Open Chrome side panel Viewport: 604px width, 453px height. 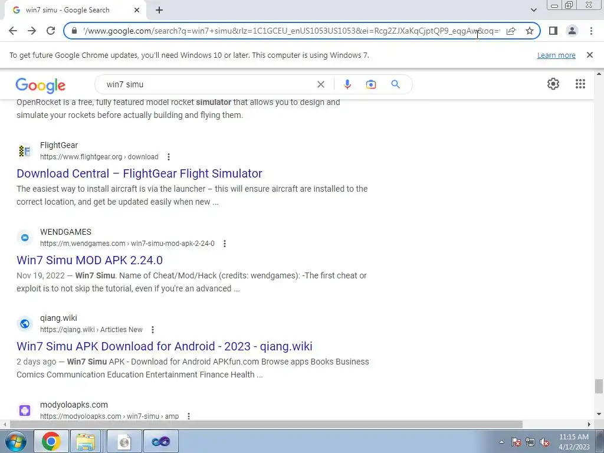tap(553, 31)
